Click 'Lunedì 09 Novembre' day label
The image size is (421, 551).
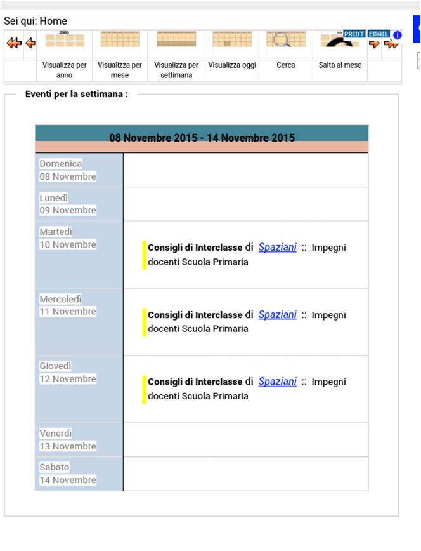68,204
